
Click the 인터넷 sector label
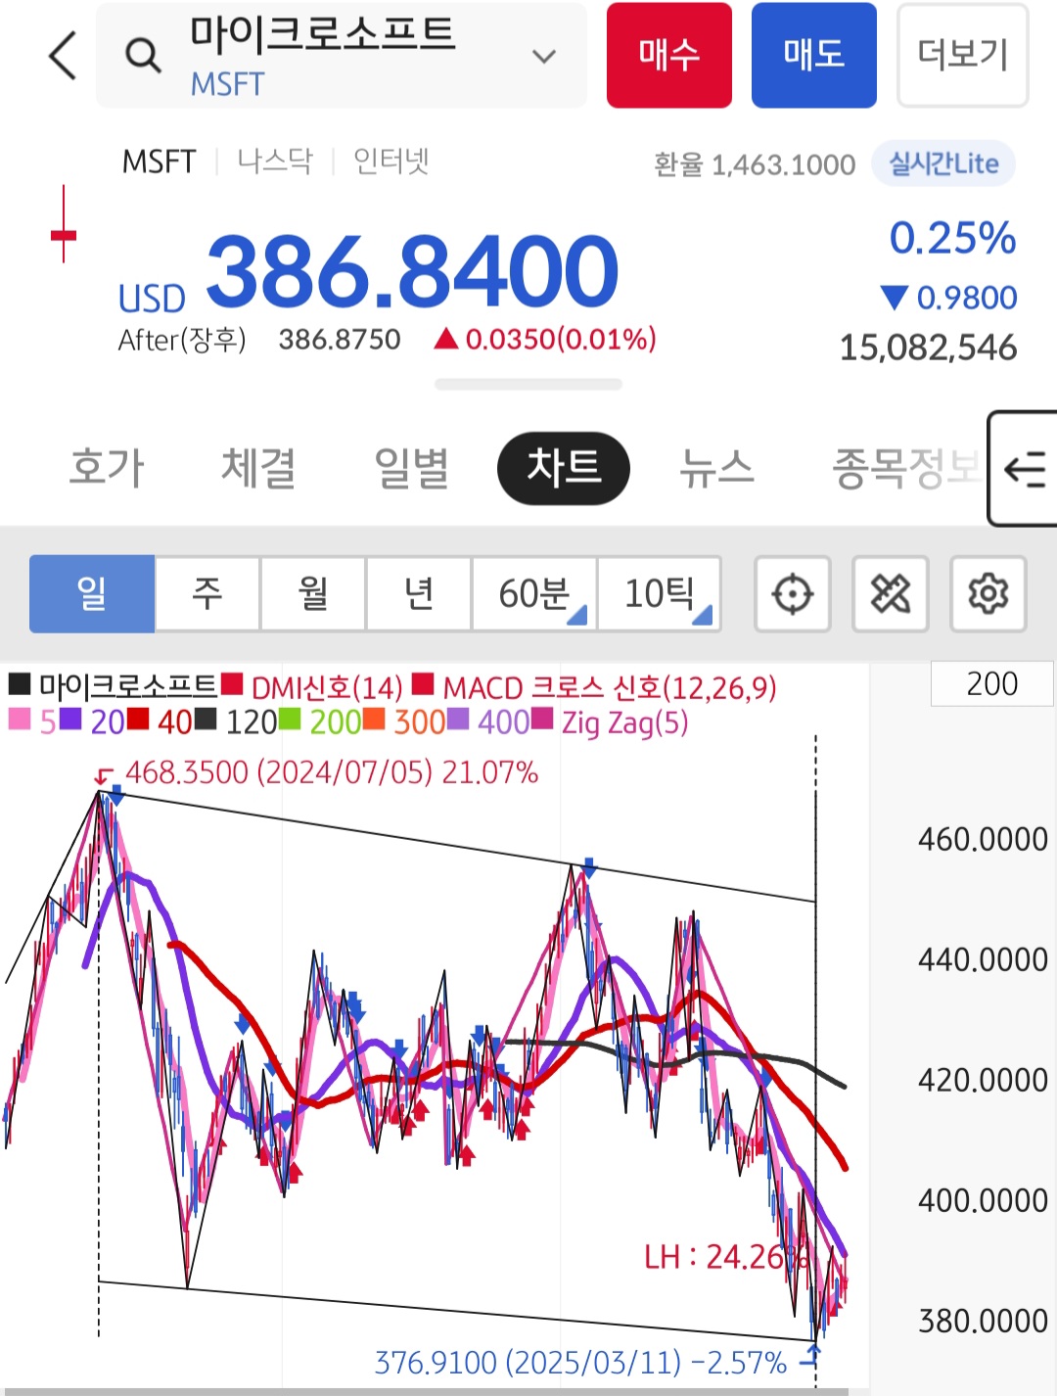point(391,161)
